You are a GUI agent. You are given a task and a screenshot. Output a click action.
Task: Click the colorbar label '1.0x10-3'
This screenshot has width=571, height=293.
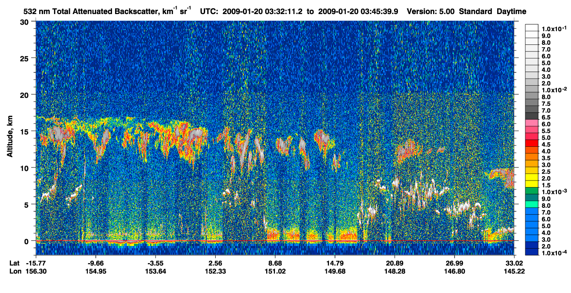(553, 191)
